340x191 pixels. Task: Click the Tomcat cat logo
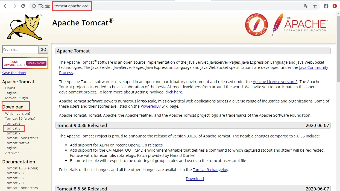coord(25,27)
